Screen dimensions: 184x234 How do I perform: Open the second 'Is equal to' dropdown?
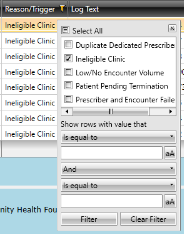(x=119, y=185)
